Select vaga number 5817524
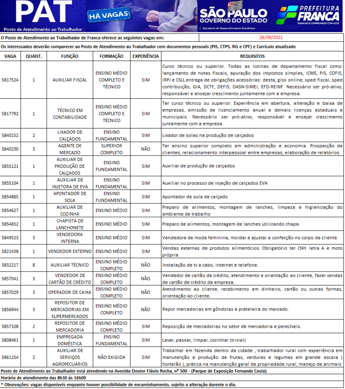The height and width of the screenshot is (389, 345). pyautogui.click(x=10, y=80)
